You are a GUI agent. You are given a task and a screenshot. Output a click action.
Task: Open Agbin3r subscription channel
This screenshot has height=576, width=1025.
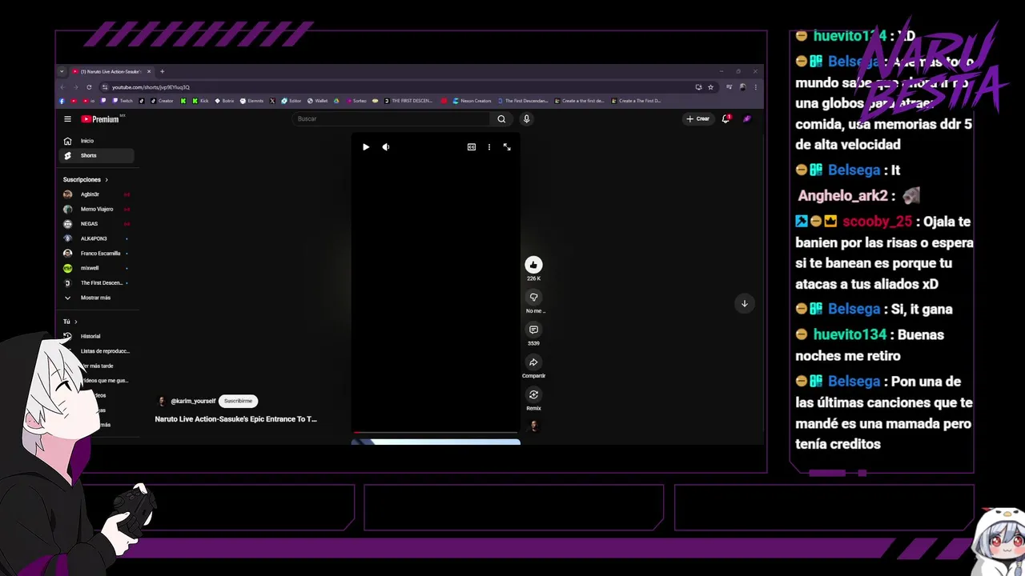(x=96, y=194)
